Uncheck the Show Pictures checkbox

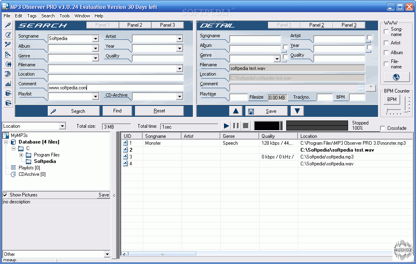5,195
